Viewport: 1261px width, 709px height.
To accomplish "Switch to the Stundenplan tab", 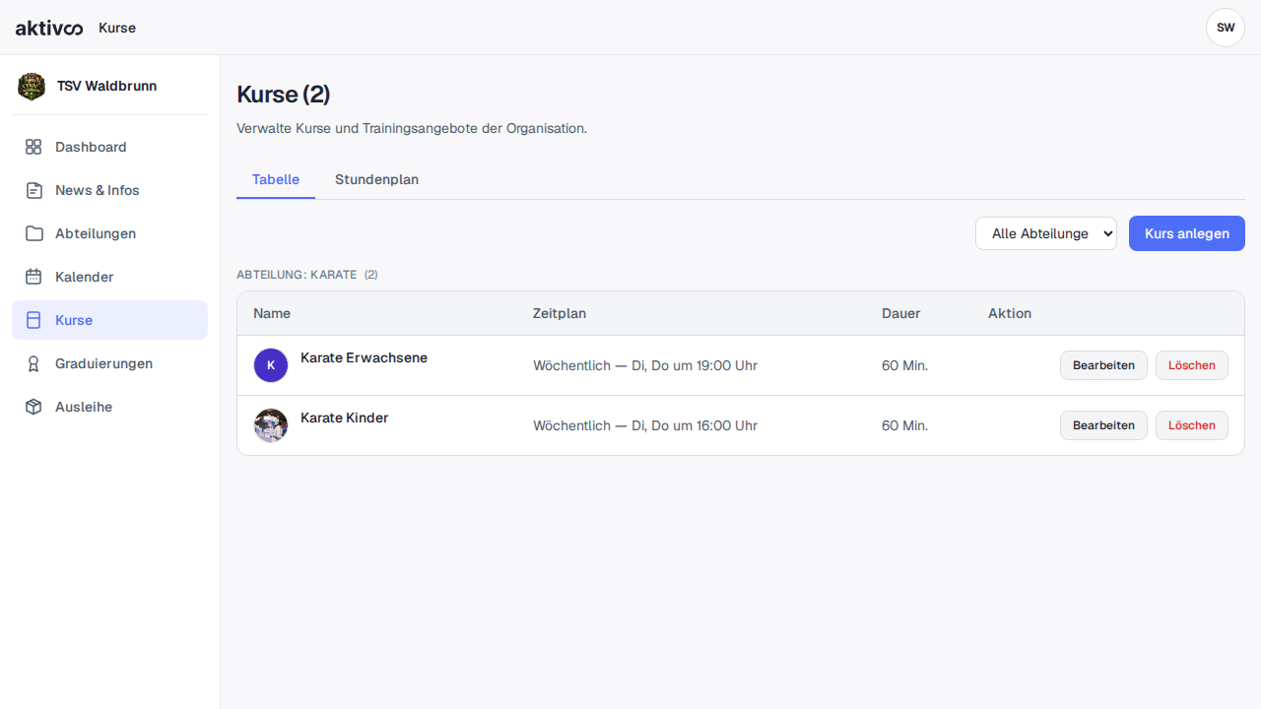I will coord(376,179).
